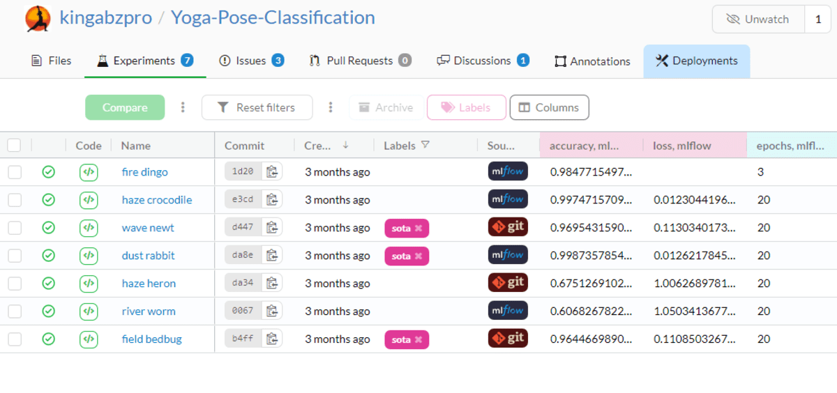The image size is (837, 393).
Task: Click the accuracy, mlflow column header
Action: (x=591, y=146)
